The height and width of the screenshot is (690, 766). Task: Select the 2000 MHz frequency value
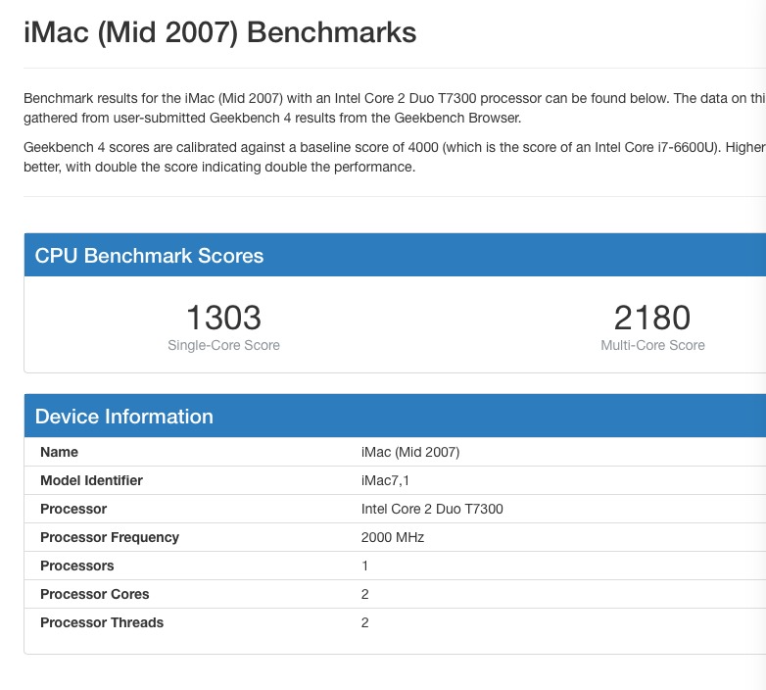[393, 537]
